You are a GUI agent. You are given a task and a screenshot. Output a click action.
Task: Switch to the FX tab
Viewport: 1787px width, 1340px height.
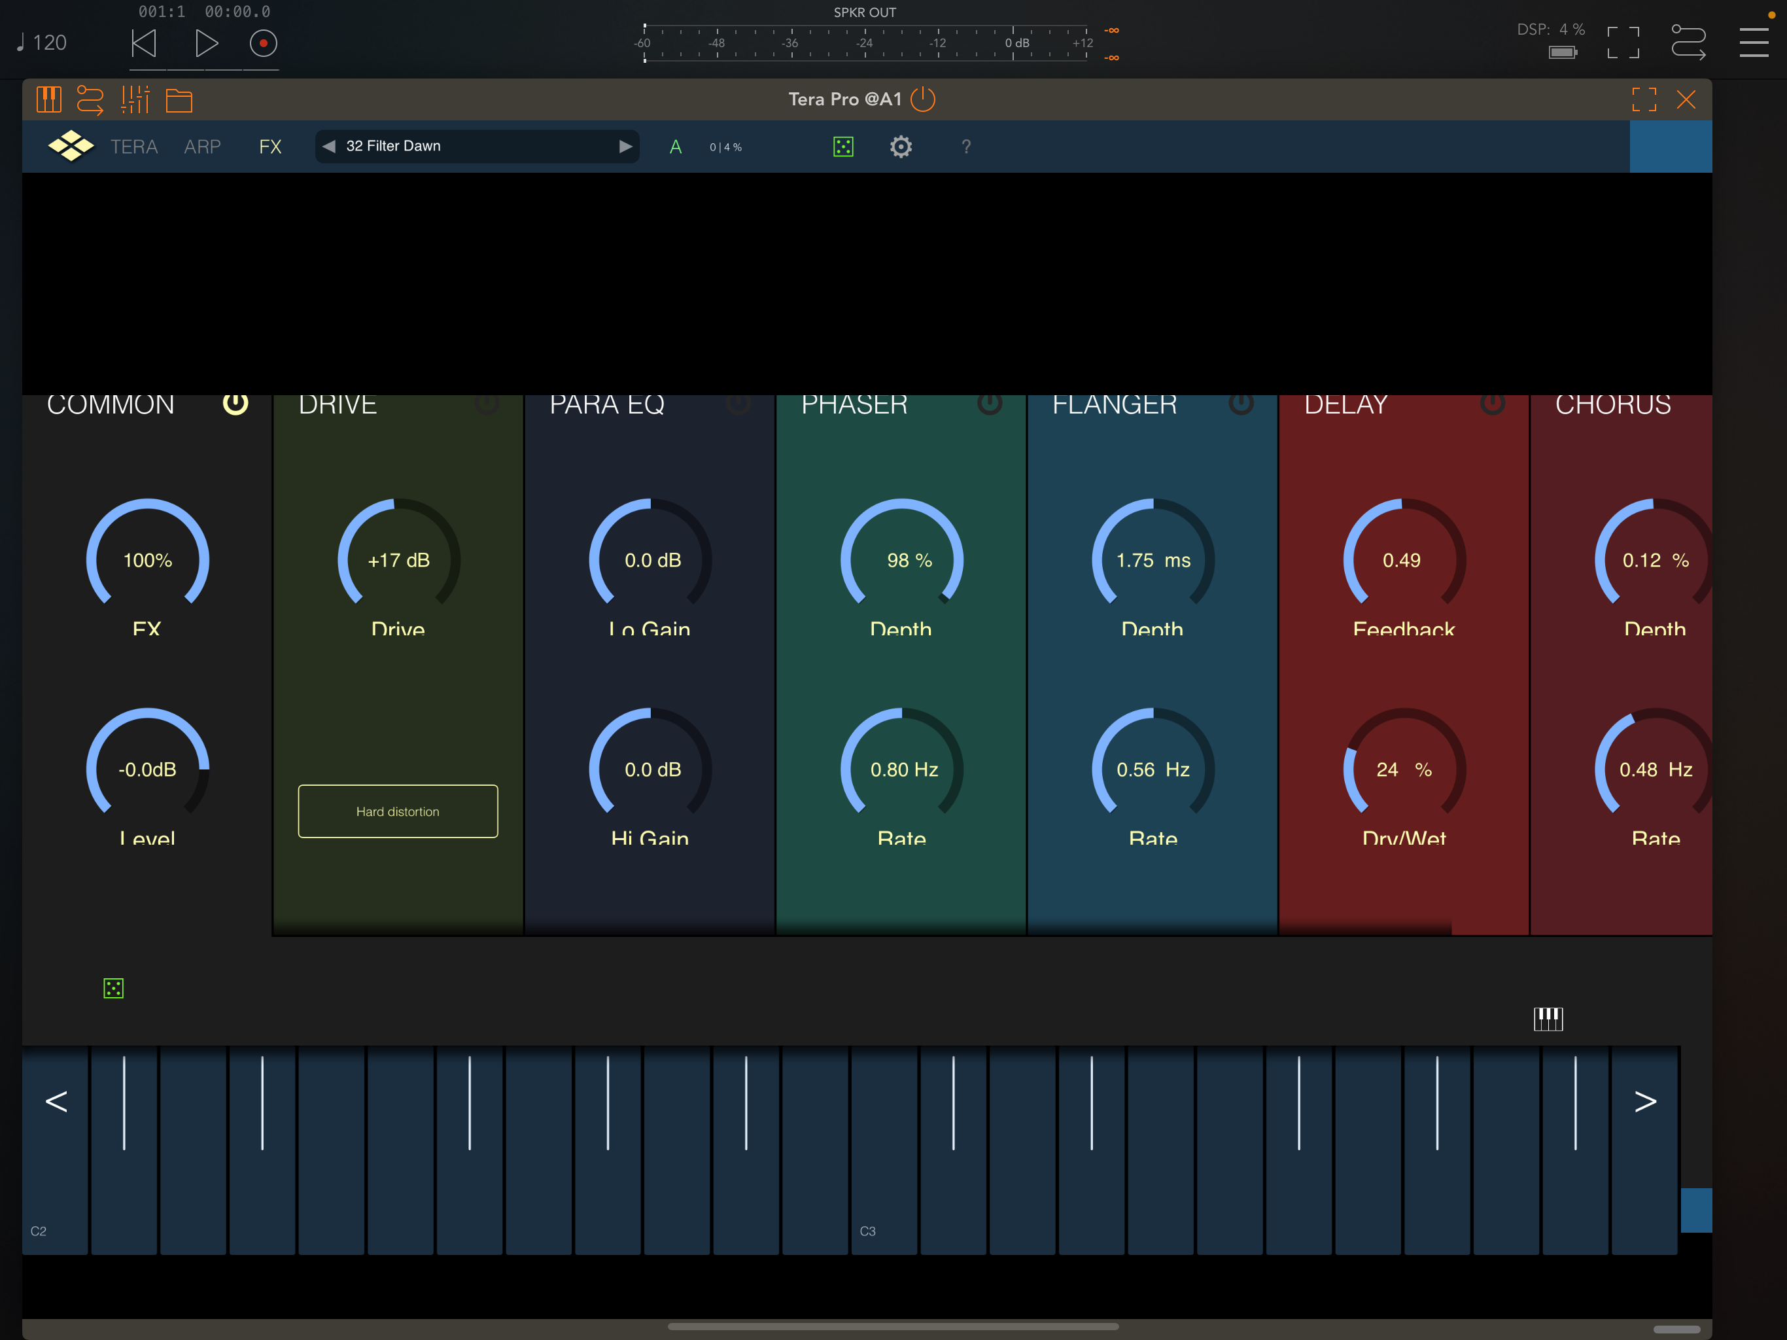(270, 147)
